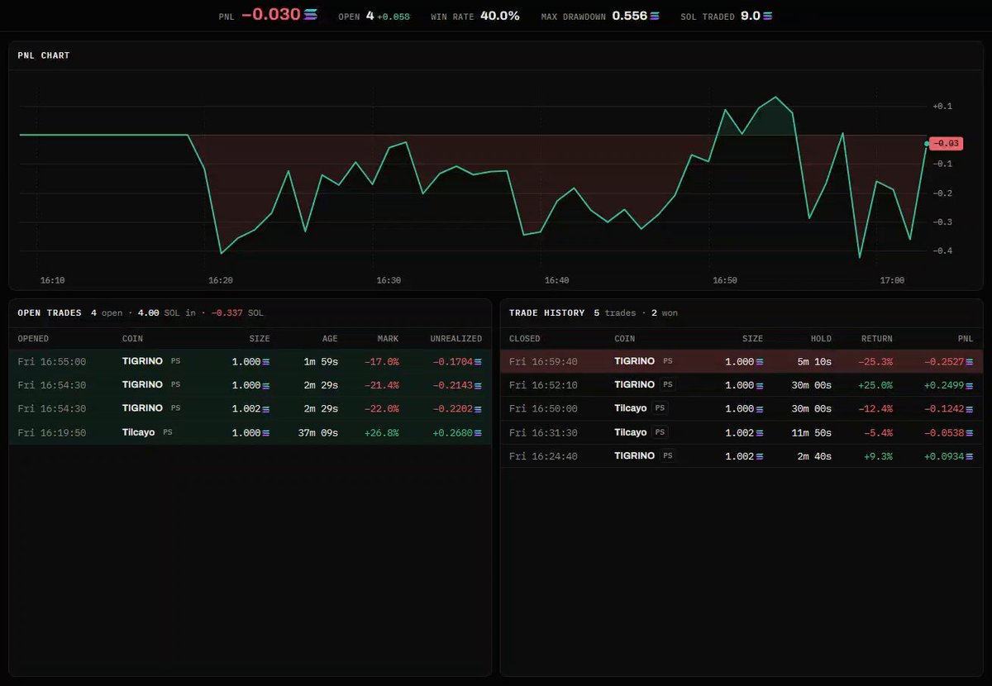This screenshot has height=686, width=992.
Task: Click the PNL column header in Trade History
Action: [966, 339]
